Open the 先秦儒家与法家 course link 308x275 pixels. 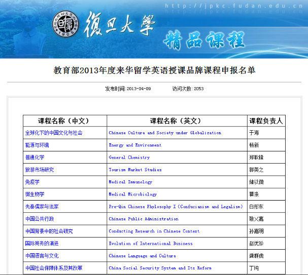pos(42,207)
